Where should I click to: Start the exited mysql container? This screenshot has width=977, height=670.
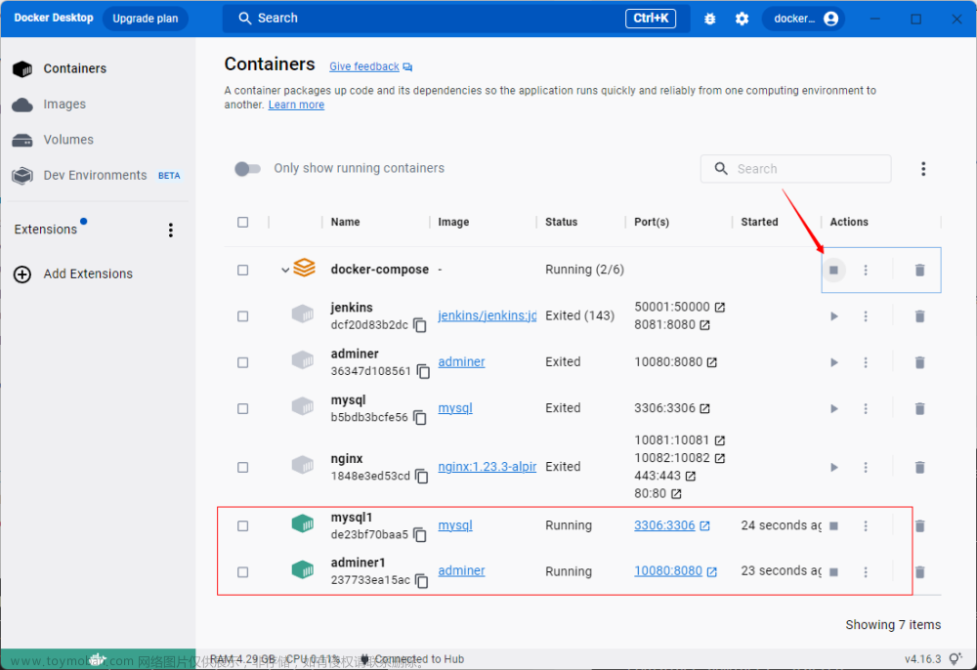pyautogui.click(x=833, y=408)
